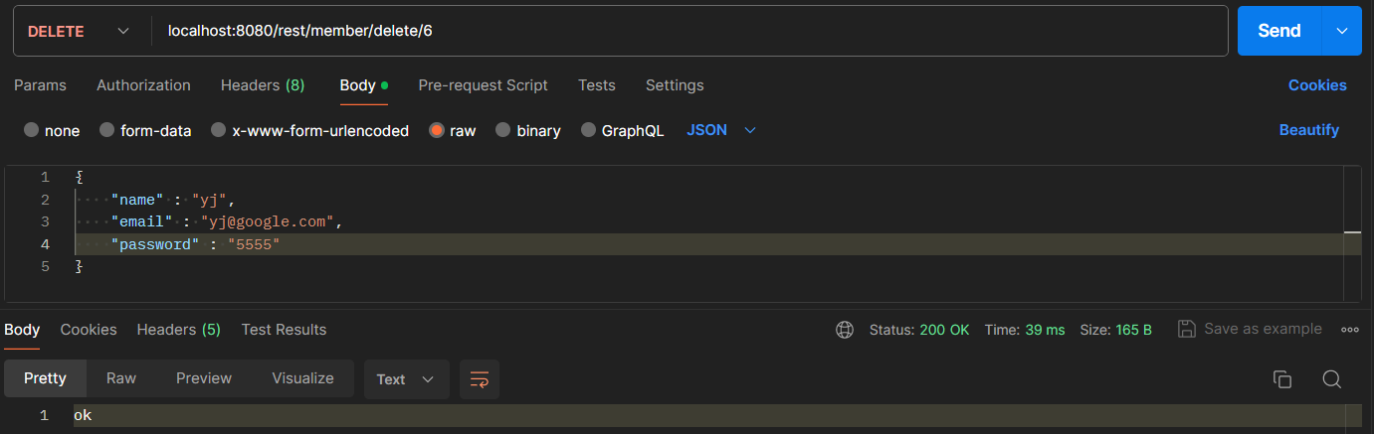Switch to the request Body tab

point(363,85)
